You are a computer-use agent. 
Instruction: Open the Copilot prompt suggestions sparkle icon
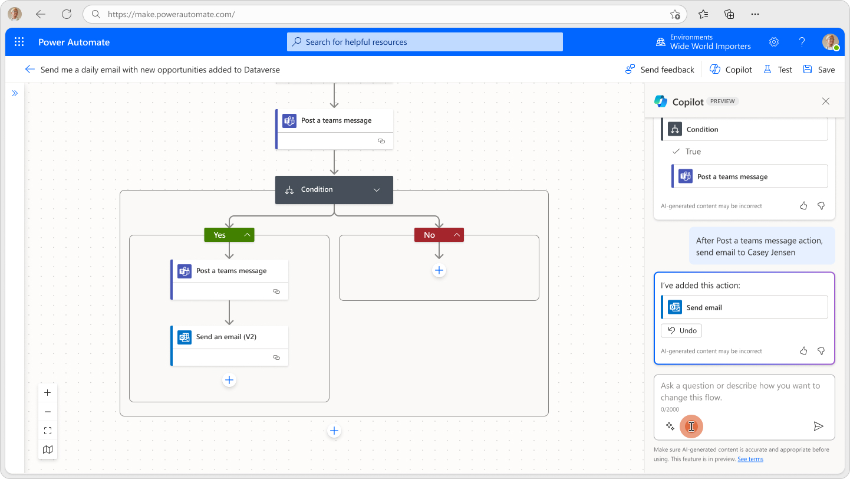[670, 426]
